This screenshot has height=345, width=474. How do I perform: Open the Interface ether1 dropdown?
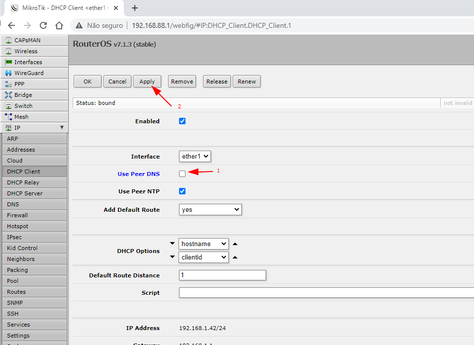pyautogui.click(x=194, y=156)
